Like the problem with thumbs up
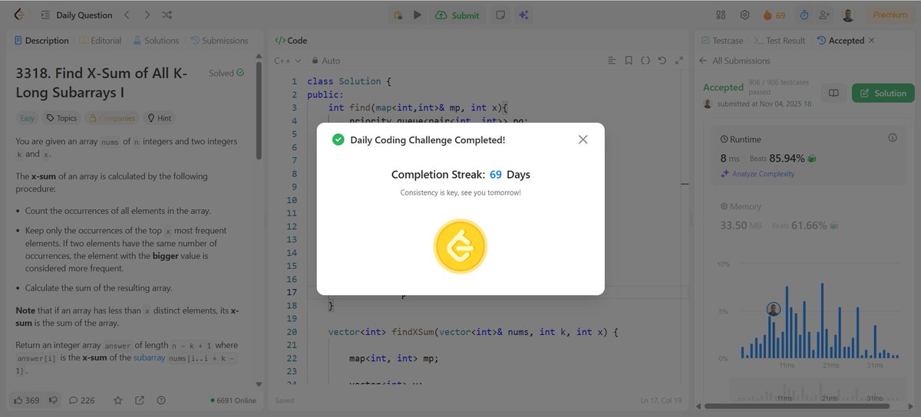The height and width of the screenshot is (417, 921). tap(25, 400)
